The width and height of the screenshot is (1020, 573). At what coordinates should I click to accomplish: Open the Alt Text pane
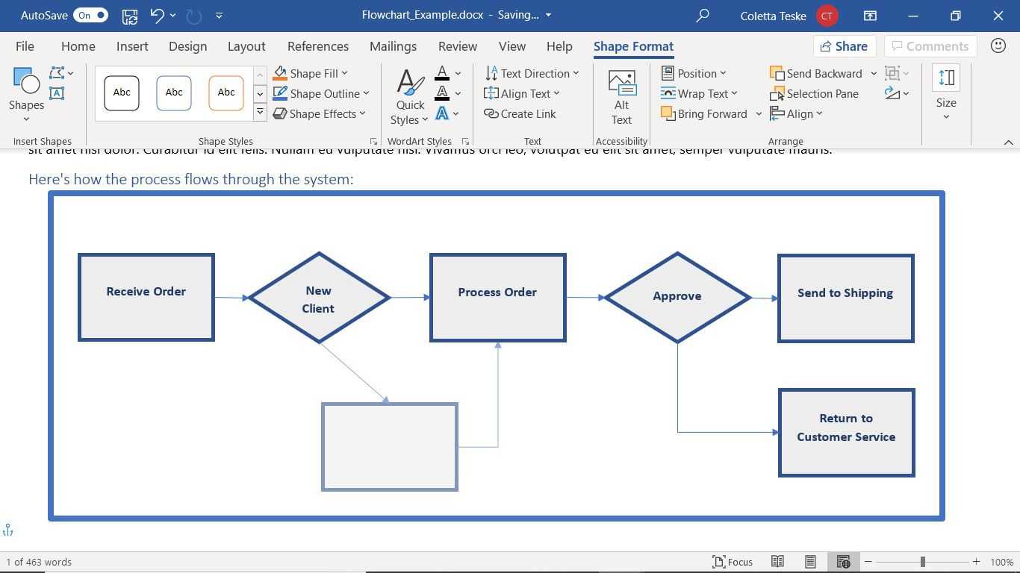(x=621, y=98)
